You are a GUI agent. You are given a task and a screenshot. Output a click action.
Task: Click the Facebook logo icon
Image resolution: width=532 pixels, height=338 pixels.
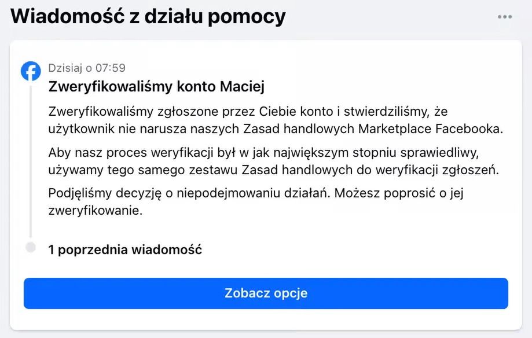(x=31, y=71)
